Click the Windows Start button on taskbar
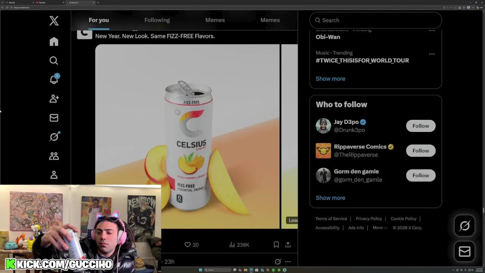The width and height of the screenshot is (485, 273). 200,270
